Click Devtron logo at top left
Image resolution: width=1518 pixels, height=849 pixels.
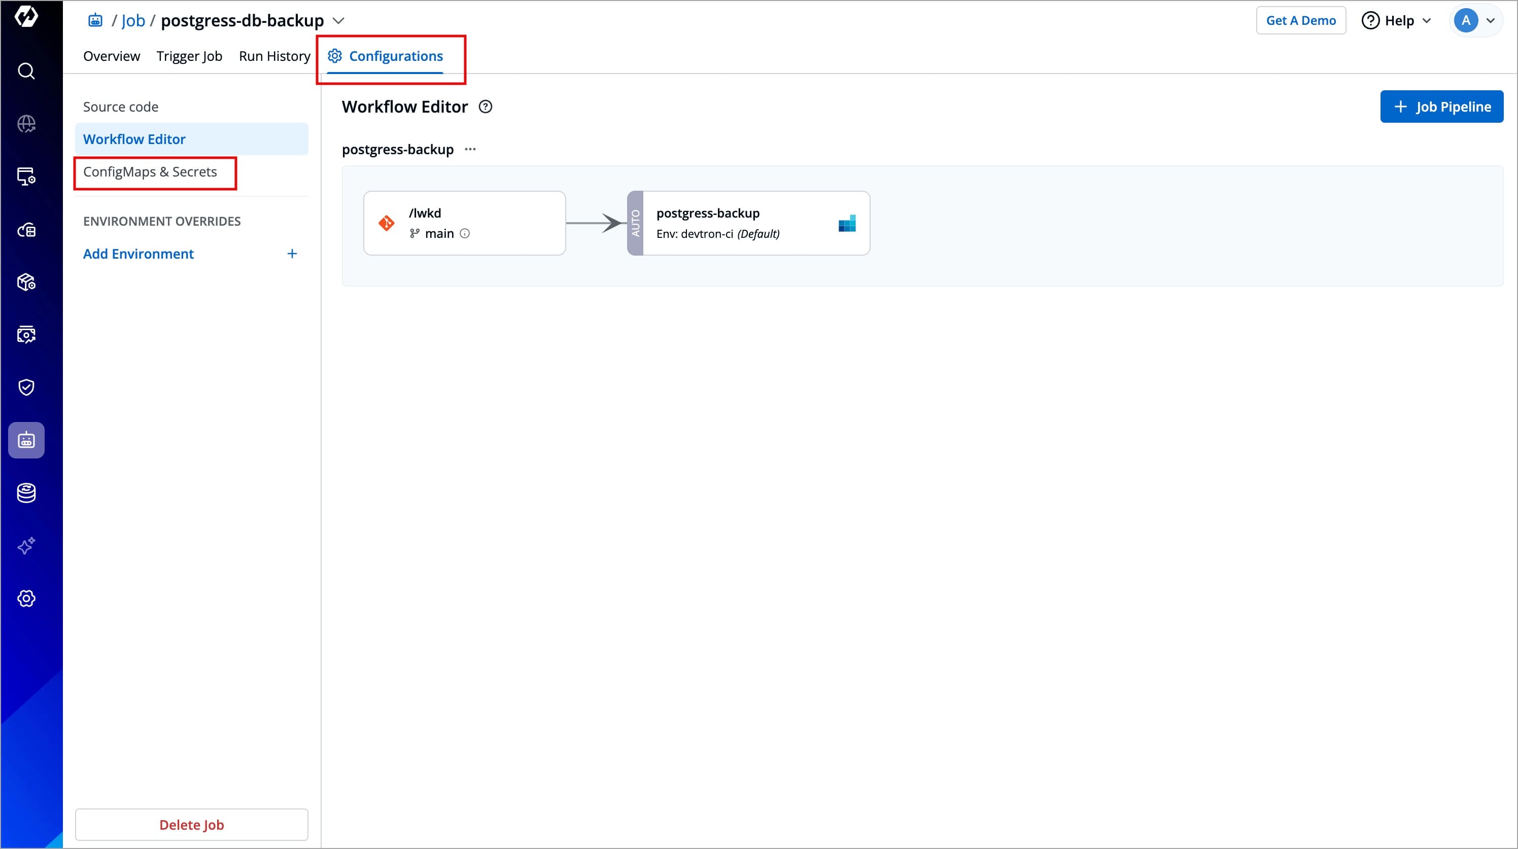(x=26, y=17)
